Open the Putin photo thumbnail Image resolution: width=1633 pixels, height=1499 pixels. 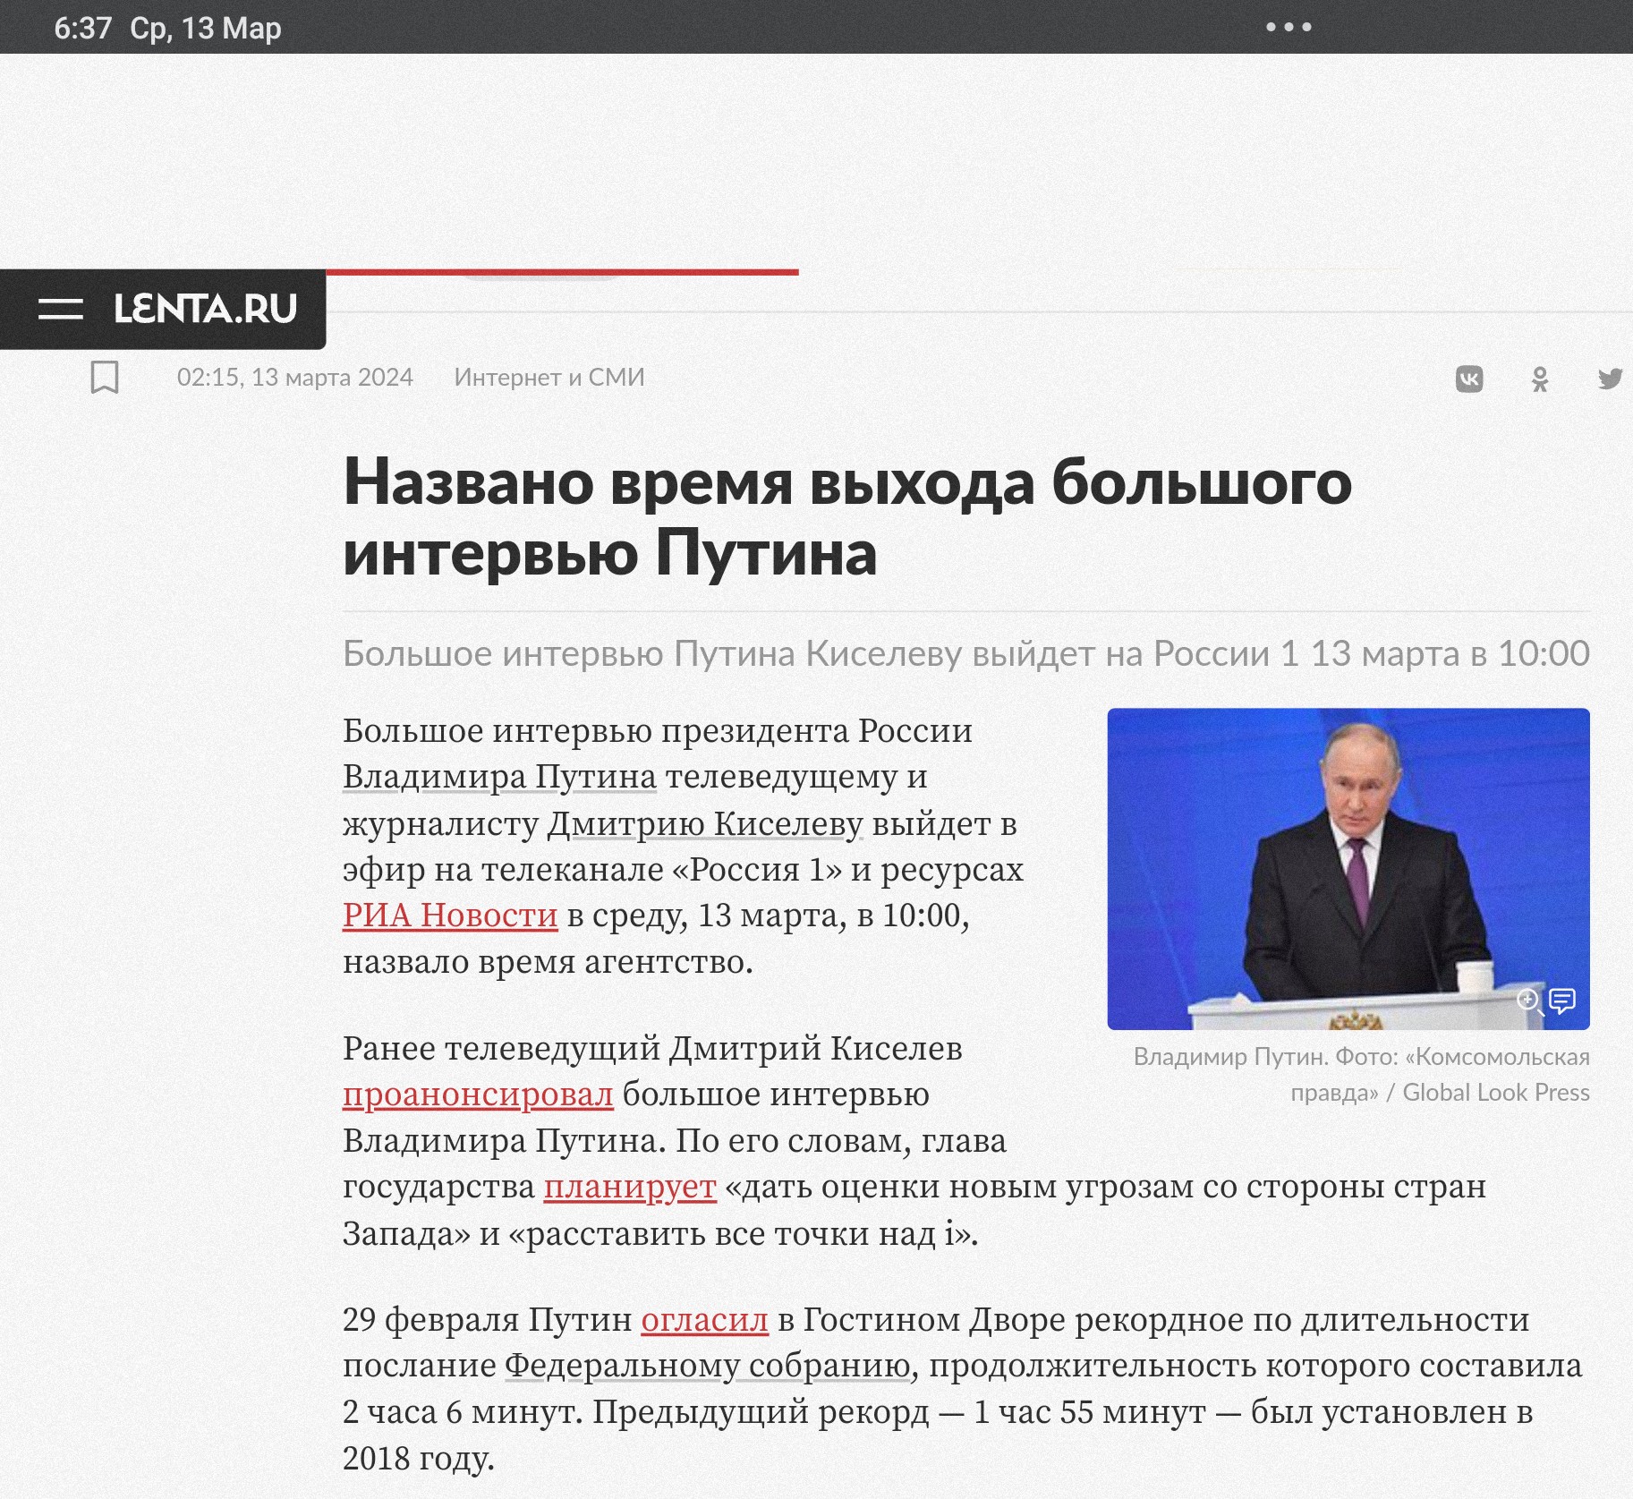click(x=1348, y=869)
